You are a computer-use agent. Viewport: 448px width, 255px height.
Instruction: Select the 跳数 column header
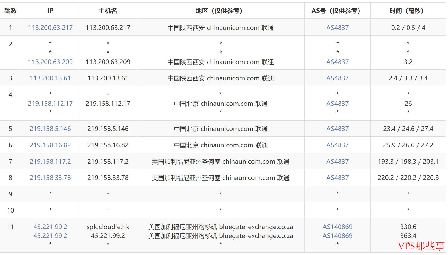pyautogui.click(x=11, y=11)
